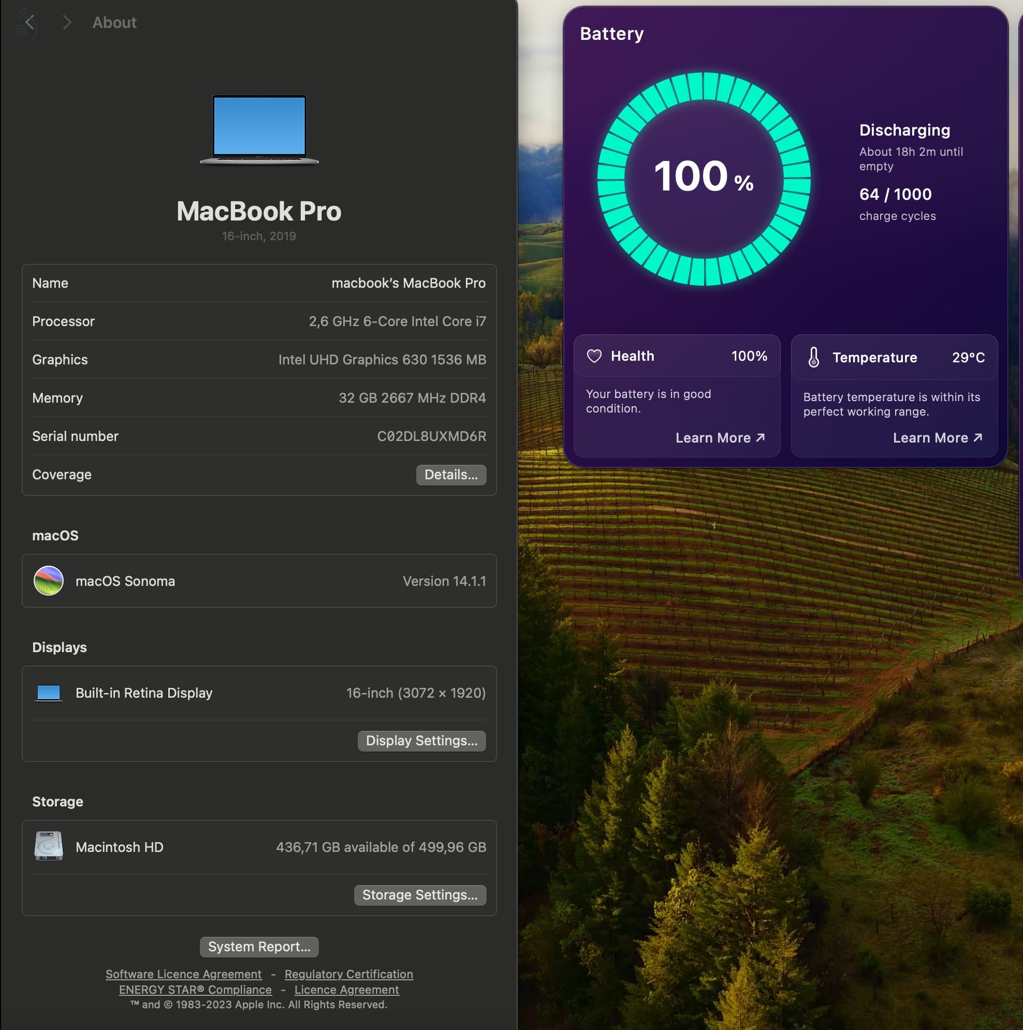1023x1030 pixels.
Task: Open the Software Licence Agreement link
Action: pyautogui.click(x=183, y=974)
